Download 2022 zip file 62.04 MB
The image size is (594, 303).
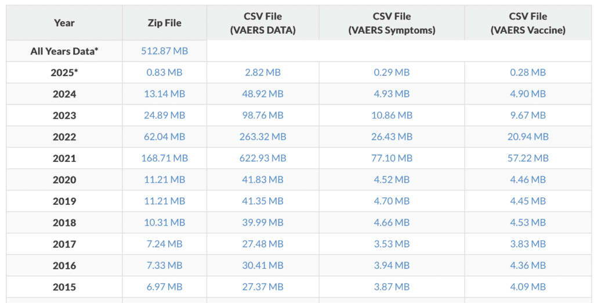tap(164, 137)
